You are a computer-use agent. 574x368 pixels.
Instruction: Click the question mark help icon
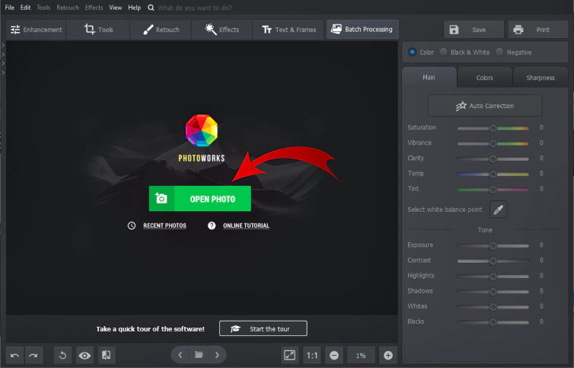coord(212,226)
